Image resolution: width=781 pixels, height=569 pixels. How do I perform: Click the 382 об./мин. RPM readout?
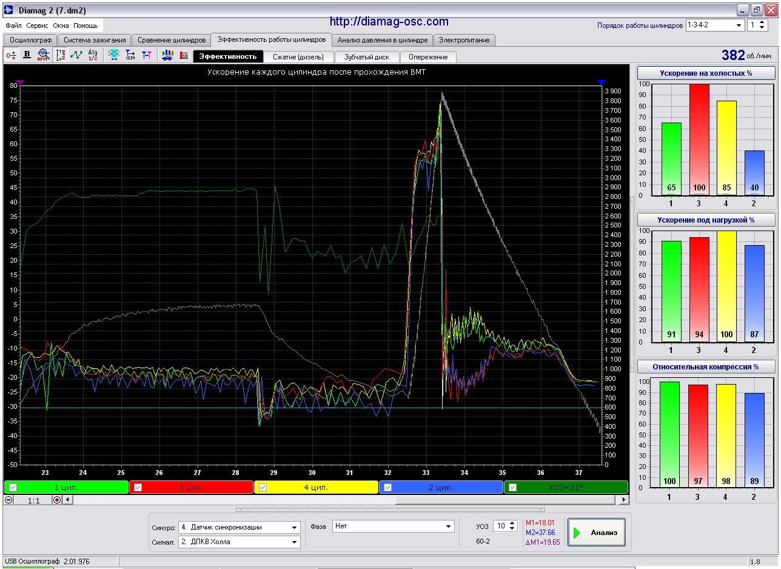[747, 55]
